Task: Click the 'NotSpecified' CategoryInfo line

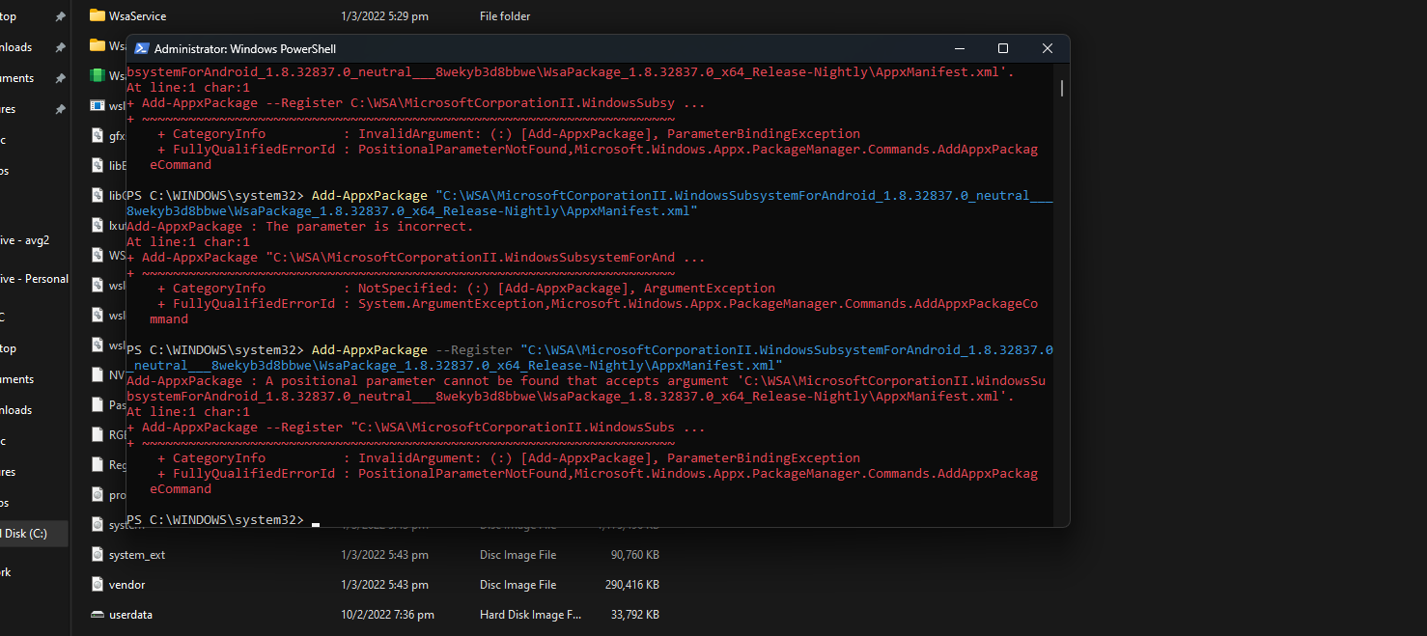Action: pos(466,289)
